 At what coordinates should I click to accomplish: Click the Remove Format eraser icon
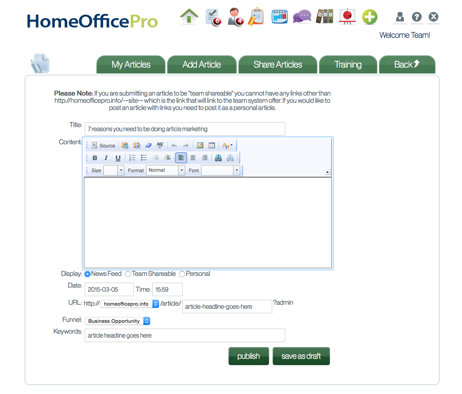148,145
